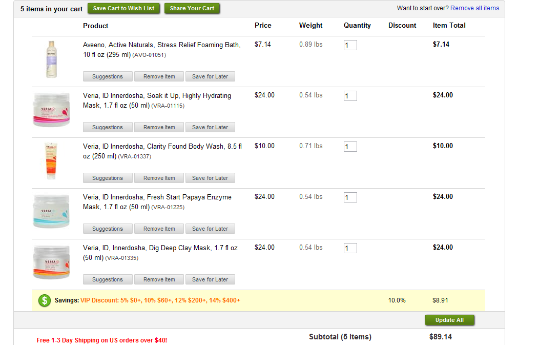539x345 pixels.
Task: Click the Share Your Cart button
Action: click(x=192, y=8)
